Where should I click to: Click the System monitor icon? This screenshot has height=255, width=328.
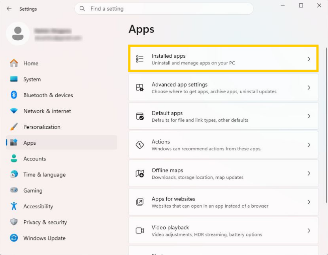pyautogui.click(x=14, y=79)
